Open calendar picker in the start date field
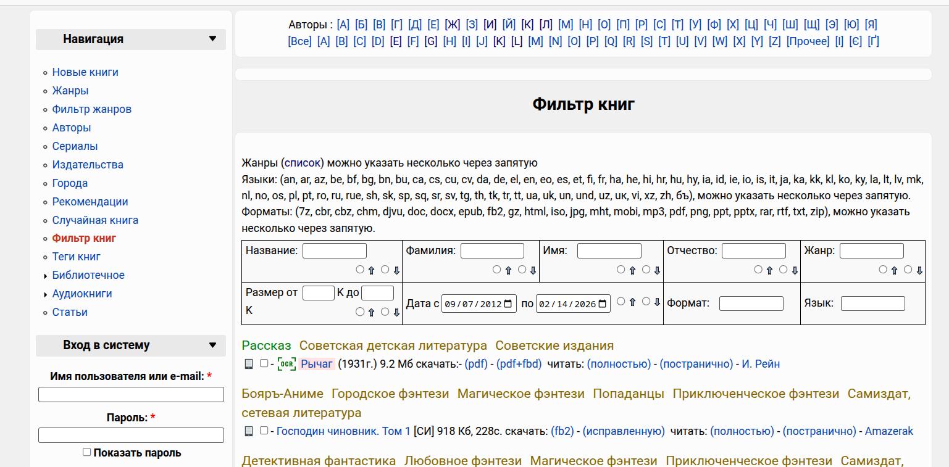Screen dimensions: 949x467 tap(508, 304)
